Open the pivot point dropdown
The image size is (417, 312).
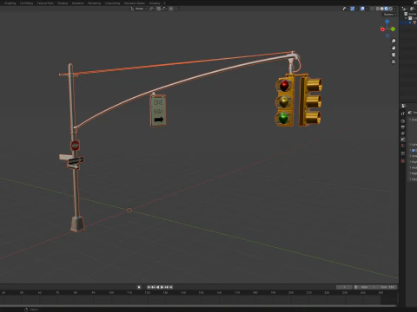click(152, 9)
